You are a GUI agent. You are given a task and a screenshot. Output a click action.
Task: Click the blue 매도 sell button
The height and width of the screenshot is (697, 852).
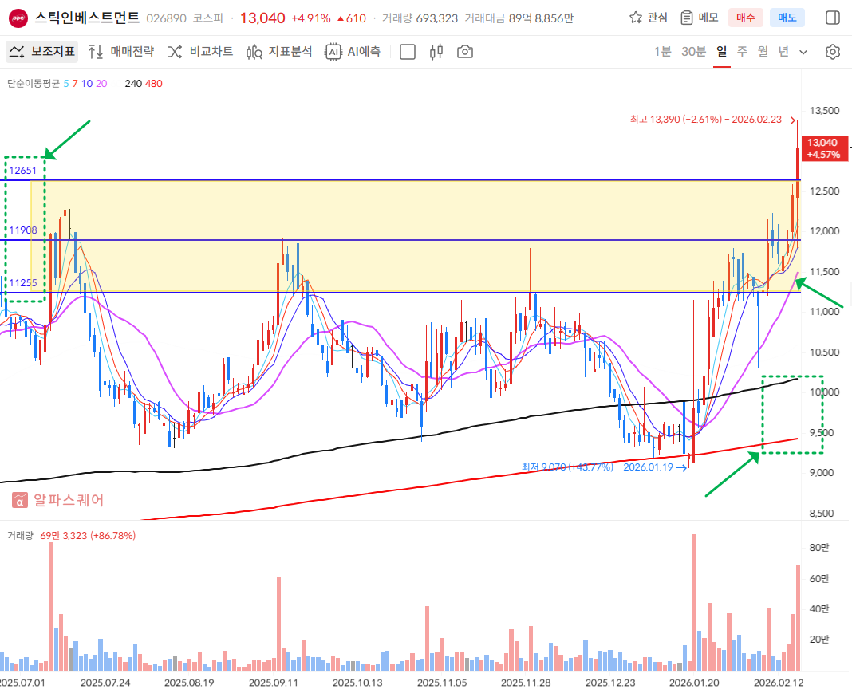pyautogui.click(x=786, y=18)
